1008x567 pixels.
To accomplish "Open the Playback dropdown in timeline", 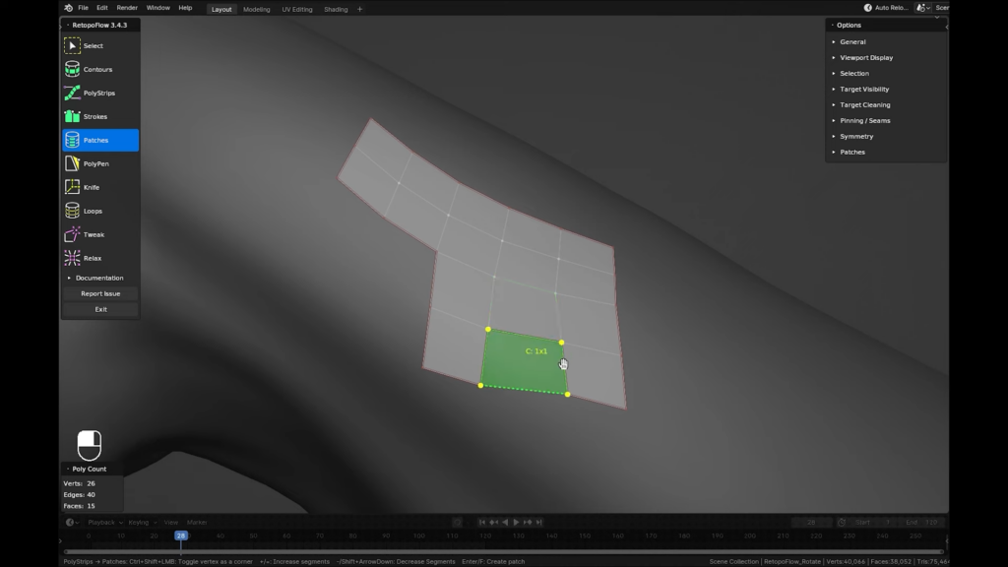I will (105, 522).
